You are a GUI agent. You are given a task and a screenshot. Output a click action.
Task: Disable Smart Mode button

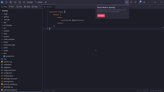click(101, 16)
